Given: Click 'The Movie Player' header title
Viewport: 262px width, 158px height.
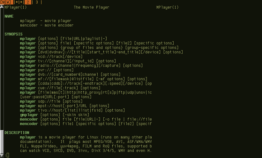Looking at the screenshot, I should click(x=92, y=7).
